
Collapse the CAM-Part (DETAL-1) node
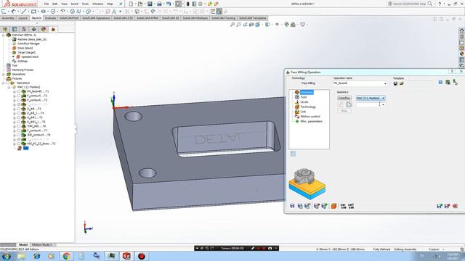[3, 35]
